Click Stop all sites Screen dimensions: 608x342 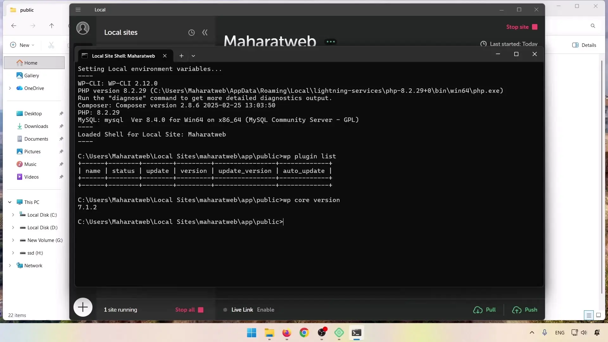click(189, 310)
